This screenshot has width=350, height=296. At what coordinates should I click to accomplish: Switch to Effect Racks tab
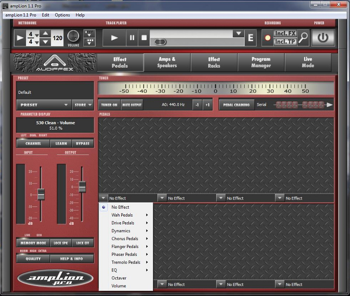pos(214,62)
